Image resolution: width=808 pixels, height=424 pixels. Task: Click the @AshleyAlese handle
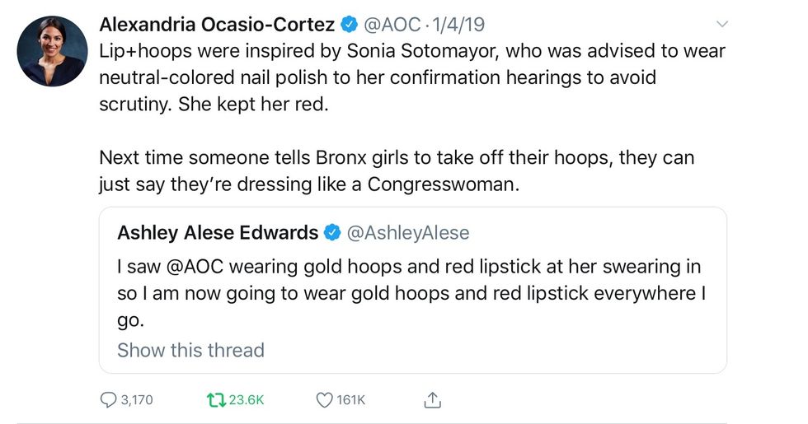408,233
